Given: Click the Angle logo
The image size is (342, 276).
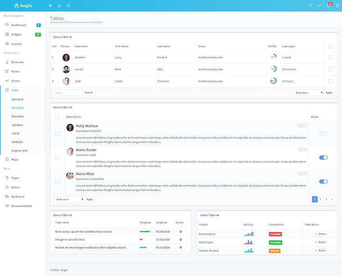Looking at the screenshot, I should coord(23,5).
